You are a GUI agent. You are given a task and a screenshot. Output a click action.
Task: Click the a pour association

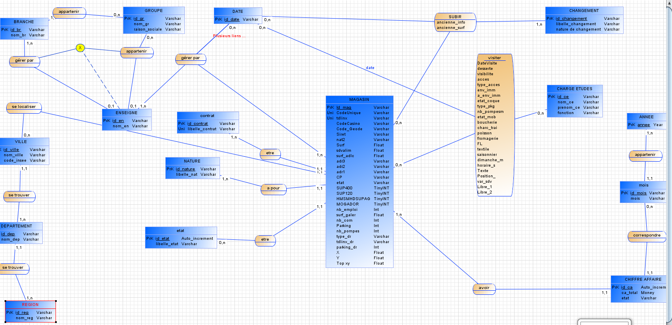[x=273, y=189]
